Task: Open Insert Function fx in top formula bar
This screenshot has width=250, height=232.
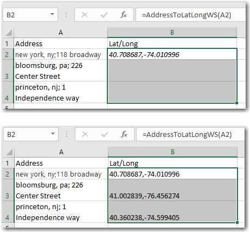Action: 124,15
